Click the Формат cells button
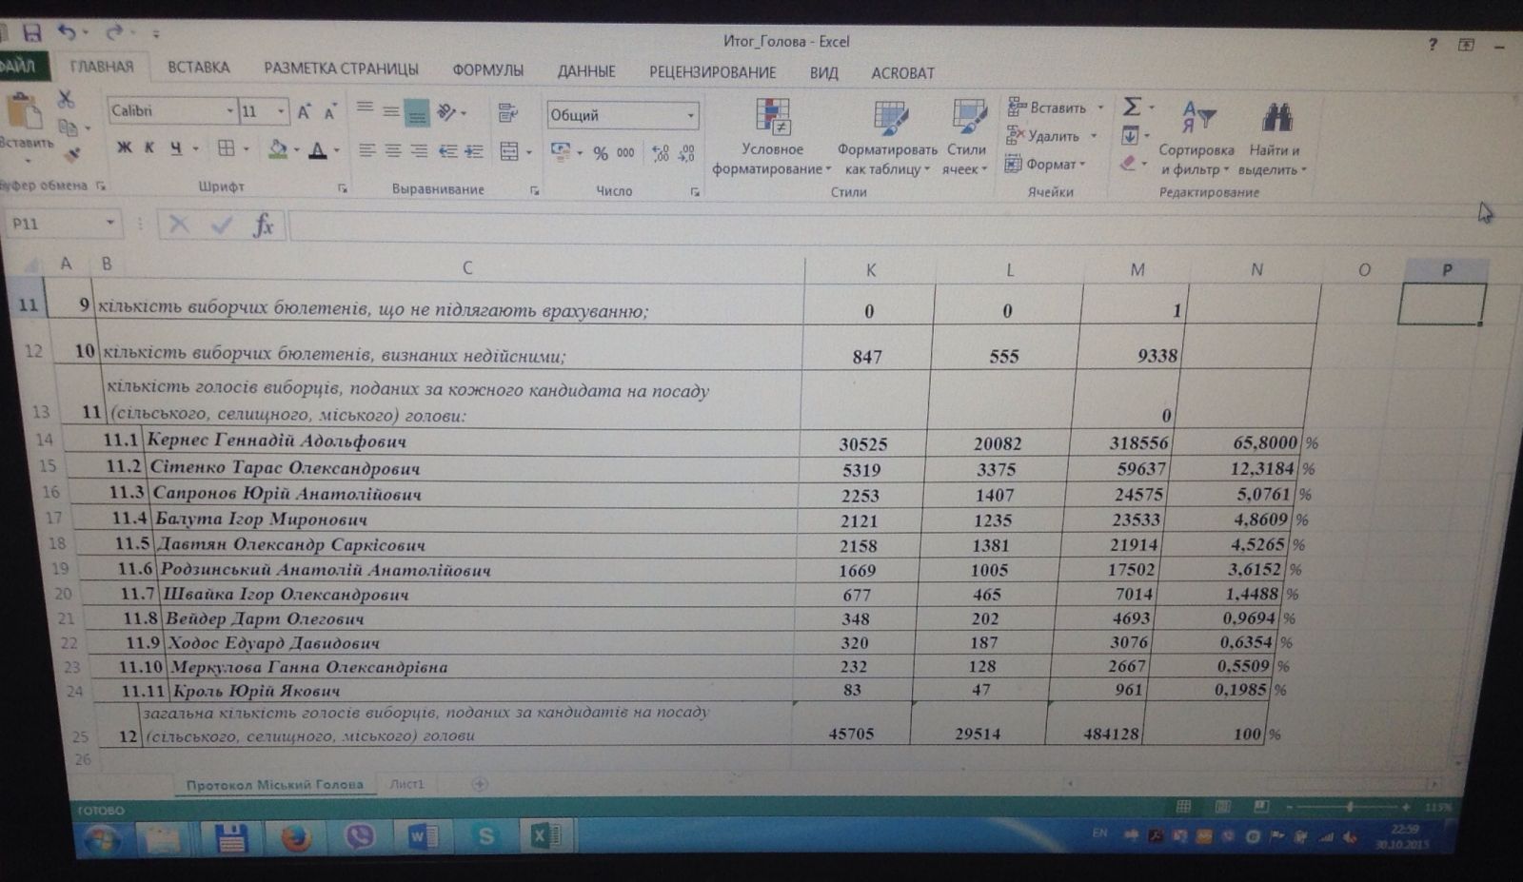Screen dimensions: 1523x882 1045,165
